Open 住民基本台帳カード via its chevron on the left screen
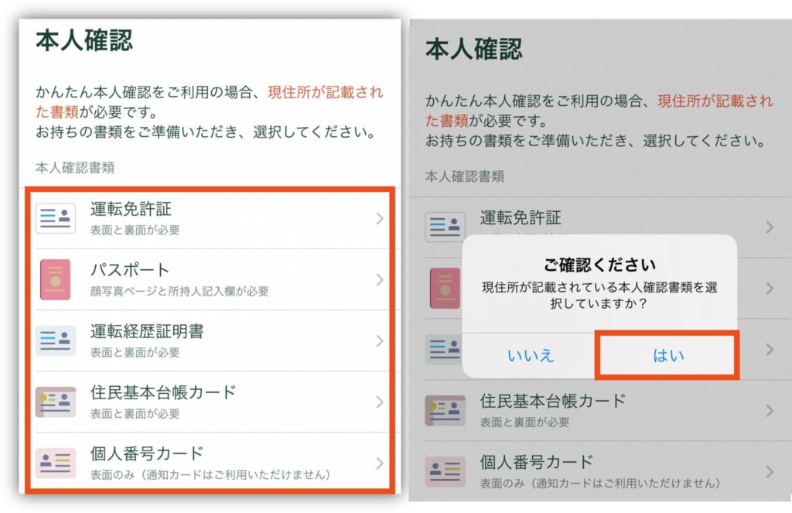792x513 pixels. pyautogui.click(x=379, y=402)
